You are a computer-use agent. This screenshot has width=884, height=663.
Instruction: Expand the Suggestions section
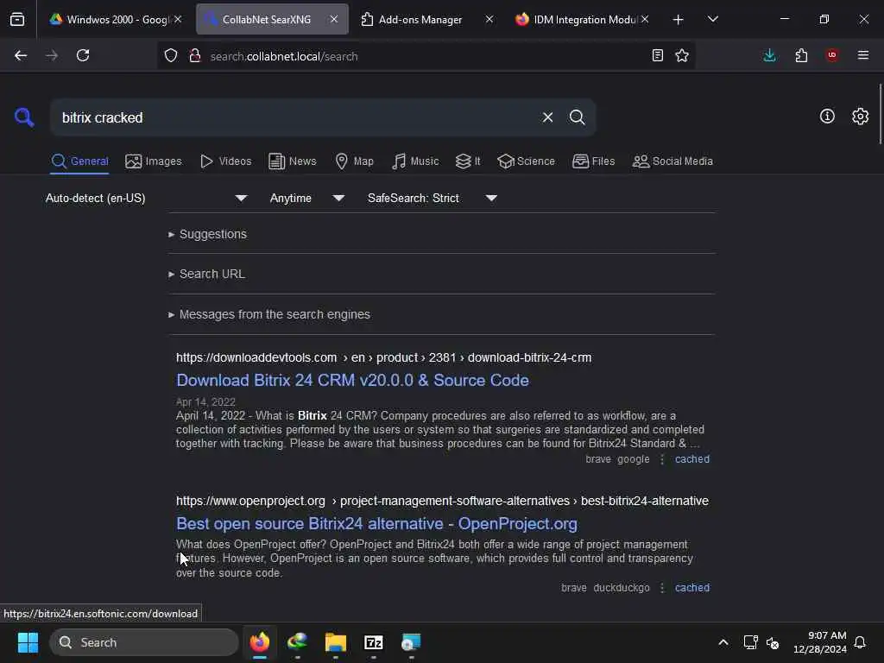pyautogui.click(x=207, y=234)
